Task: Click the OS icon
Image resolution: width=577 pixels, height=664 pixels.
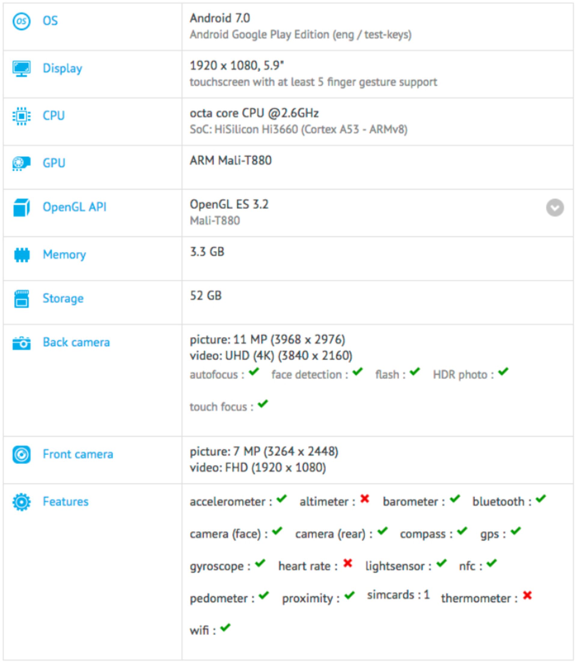Action: [x=22, y=22]
